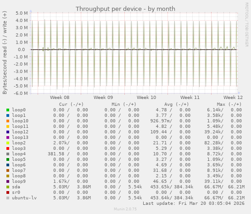Screen dimensions: 251x214
Task: Select the sr0 legend label
Action: pos(16,192)
